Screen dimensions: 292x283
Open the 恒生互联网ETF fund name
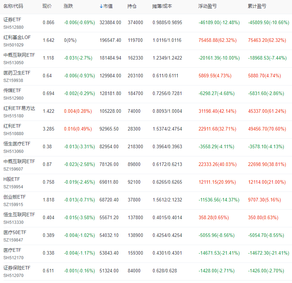19,215
